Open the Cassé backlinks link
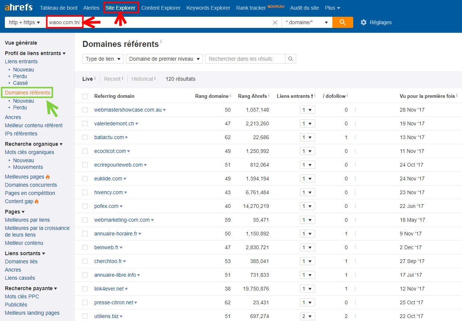This screenshot has height=321, width=462. [x=20, y=83]
